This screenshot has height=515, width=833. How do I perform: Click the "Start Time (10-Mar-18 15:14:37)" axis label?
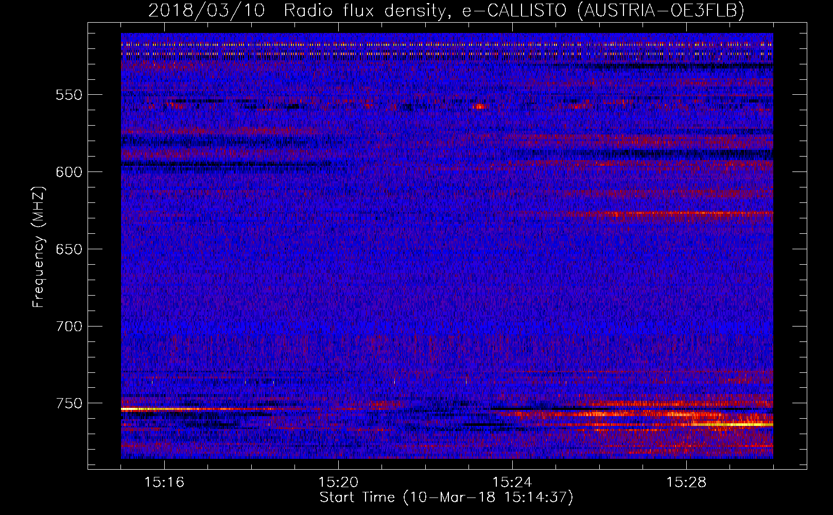pyautogui.click(x=446, y=497)
